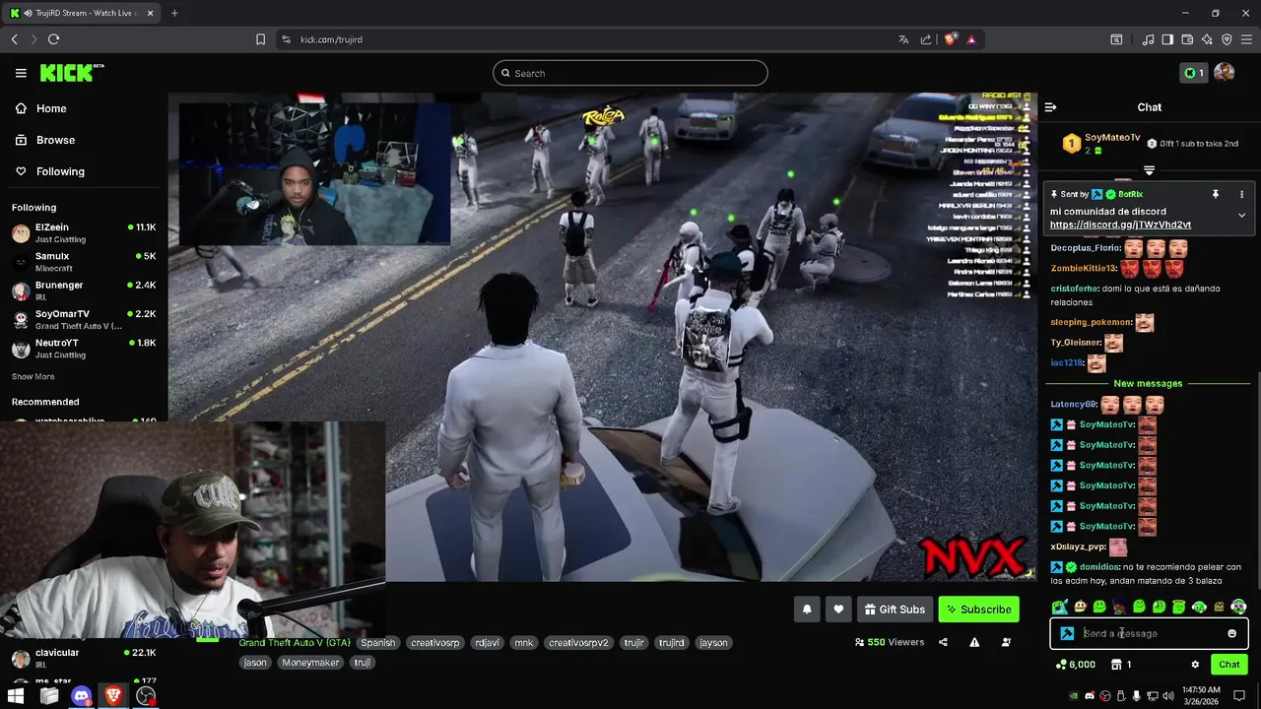Open the Brave Wallet icon

point(1187,39)
